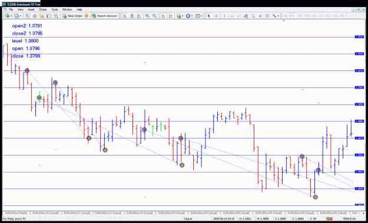Select the vertical line drawing tool
The height and width of the screenshot is (223, 368).
click(224, 16)
